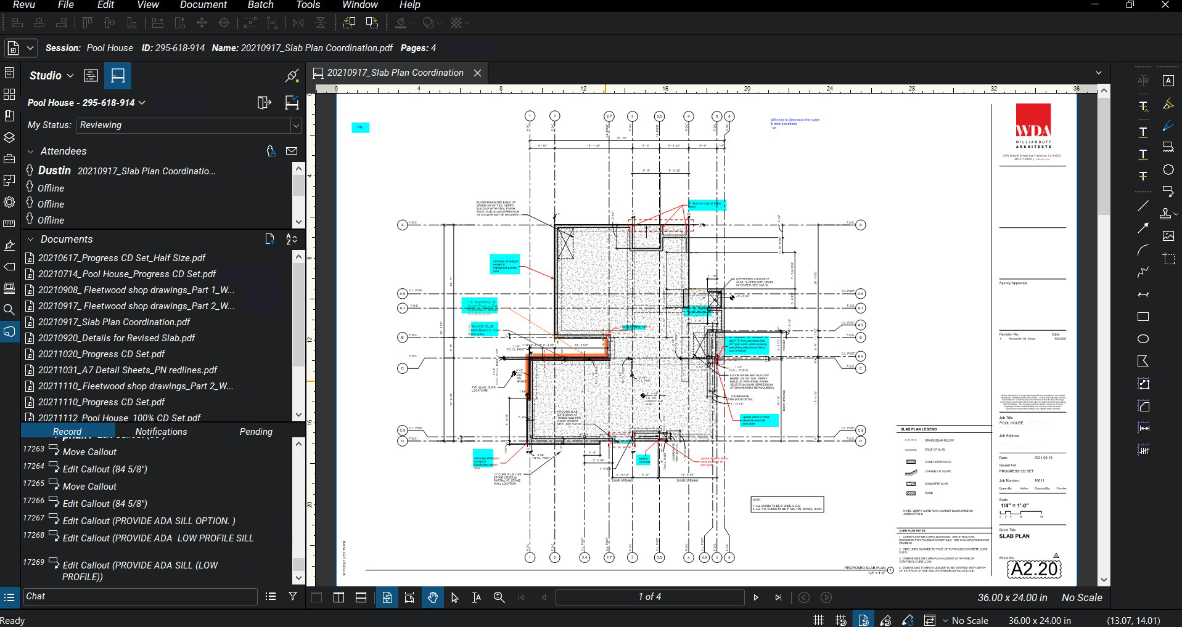Collapse the Documents section
The height and width of the screenshot is (627, 1182).
point(30,239)
